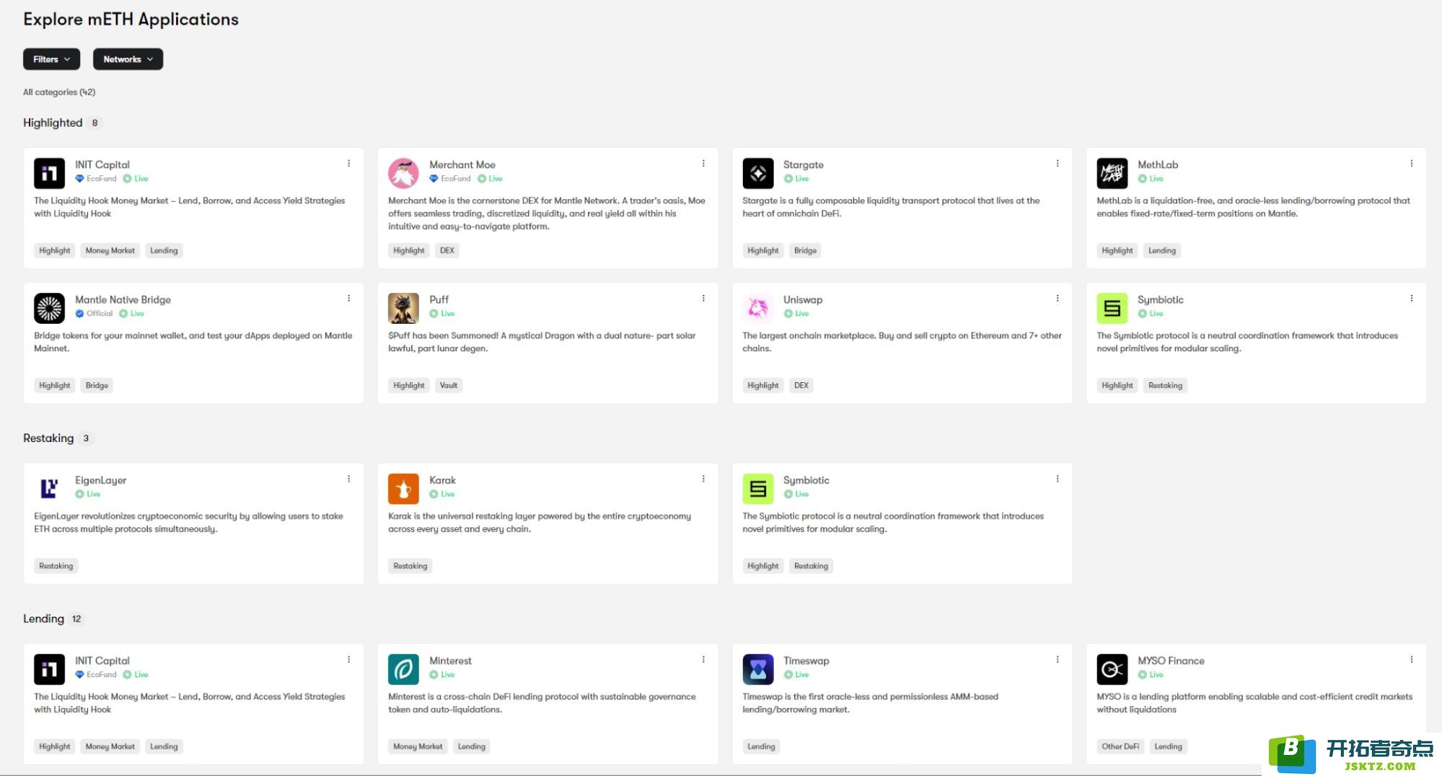Click the DEX tag on Merchant Moe card
Image resolution: width=1442 pixels, height=776 pixels.
447,251
